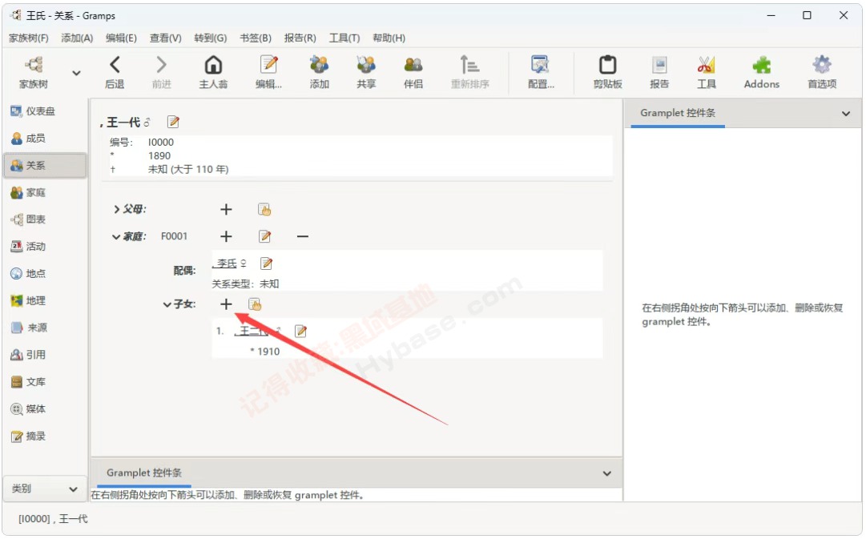Add new parents with 父母 plus icon
The width and height of the screenshot is (866, 539).
pos(226,209)
